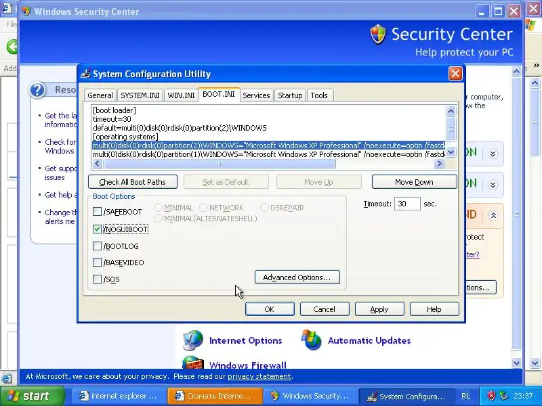
Task: Select the DSREPAIR radio button
Action: click(264, 208)
